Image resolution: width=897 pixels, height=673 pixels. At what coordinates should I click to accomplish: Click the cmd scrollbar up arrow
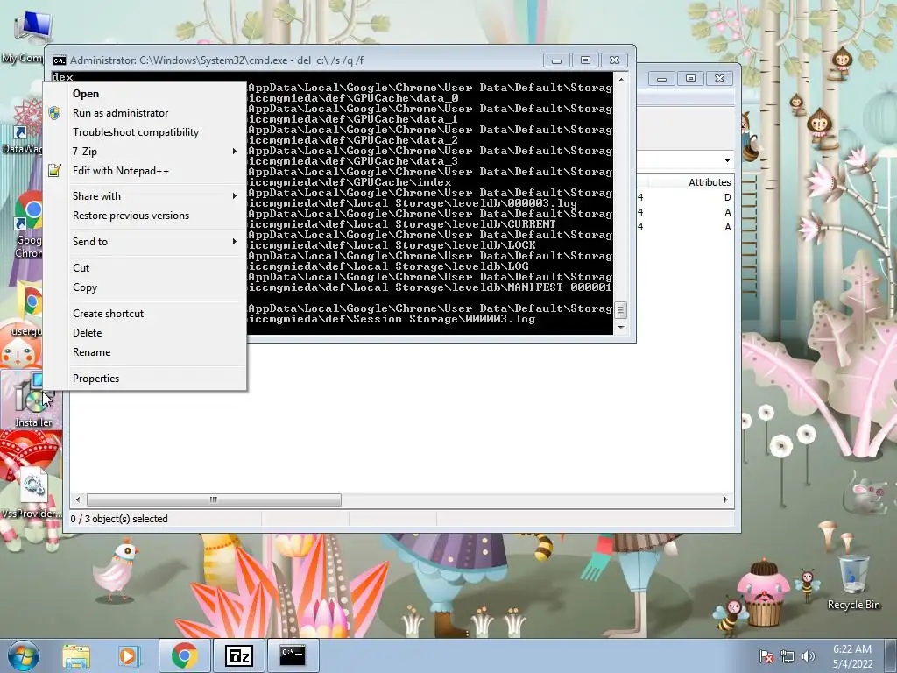click(621, 80)
